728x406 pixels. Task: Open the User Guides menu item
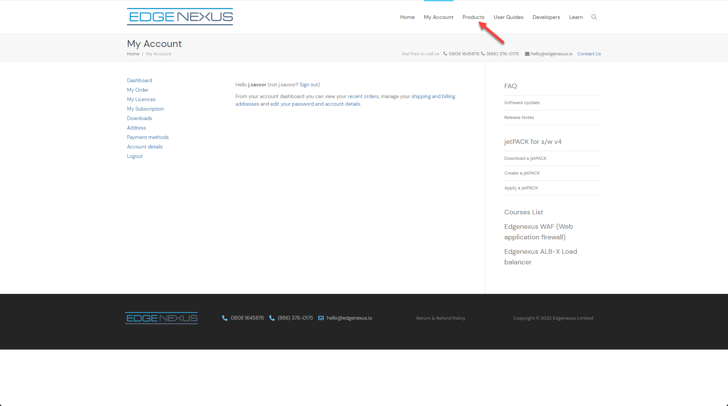tap(508, 17)
